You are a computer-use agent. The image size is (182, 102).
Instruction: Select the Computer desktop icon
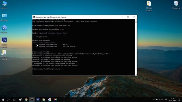[4, 5]
